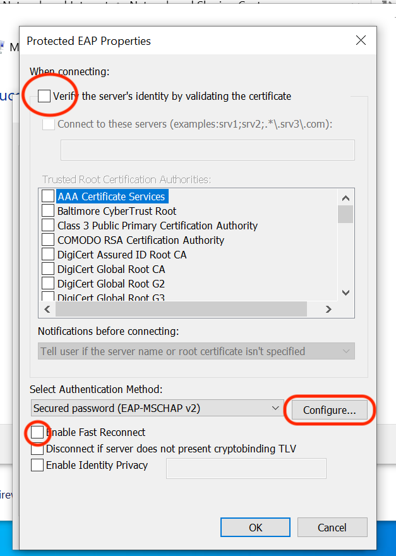Select Class 3 Public Primary Certification Authority checkbox
This screenshot has height=556, width=396.
(48, 226)
